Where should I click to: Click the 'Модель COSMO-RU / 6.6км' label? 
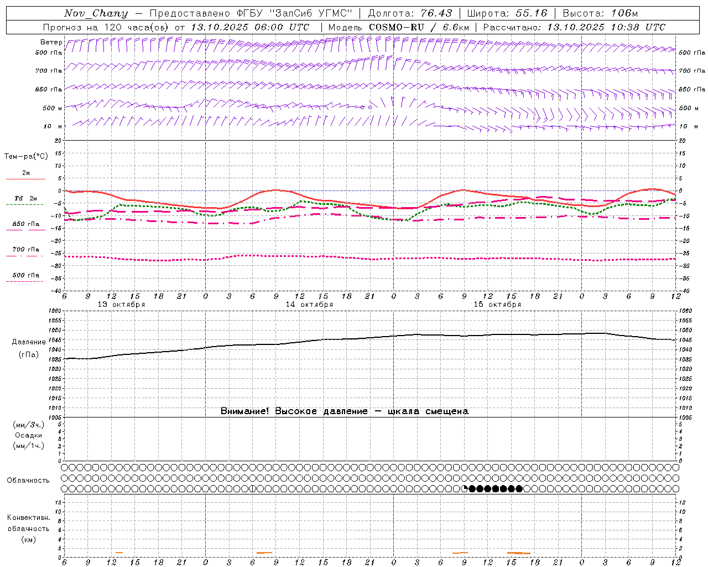398,27
